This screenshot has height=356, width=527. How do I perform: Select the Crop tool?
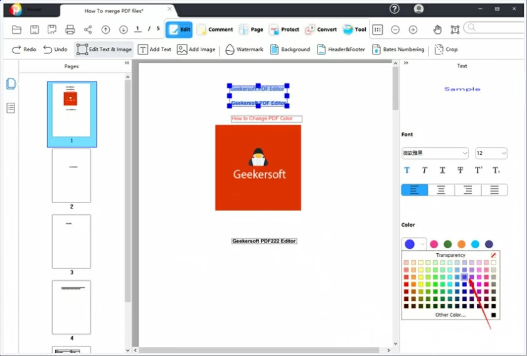coord(446,50)
